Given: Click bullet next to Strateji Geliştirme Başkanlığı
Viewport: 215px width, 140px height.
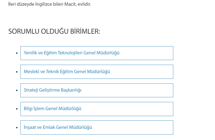Looking at the screenshot, I should pos(17,90).
